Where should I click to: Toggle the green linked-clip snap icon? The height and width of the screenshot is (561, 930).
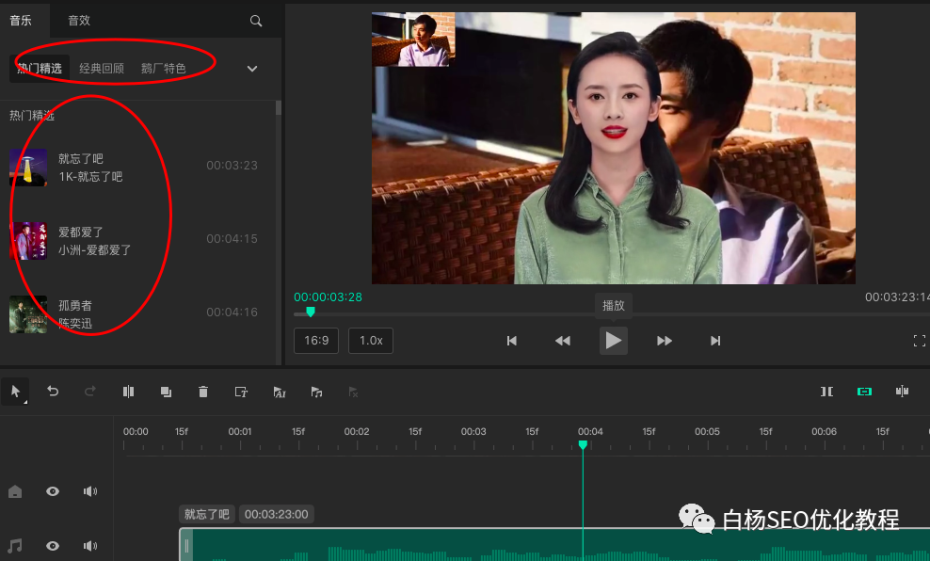864,392
